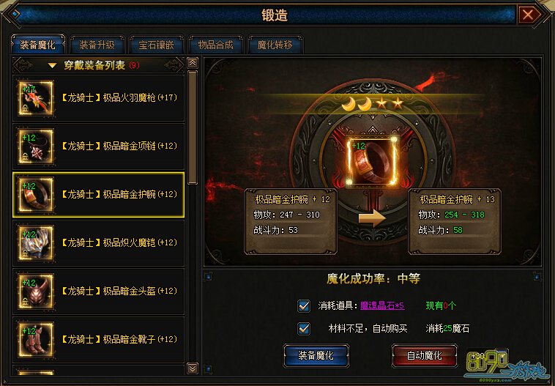
Task: Open the 宝石镶嵌 tab
Action: [156, 45]
